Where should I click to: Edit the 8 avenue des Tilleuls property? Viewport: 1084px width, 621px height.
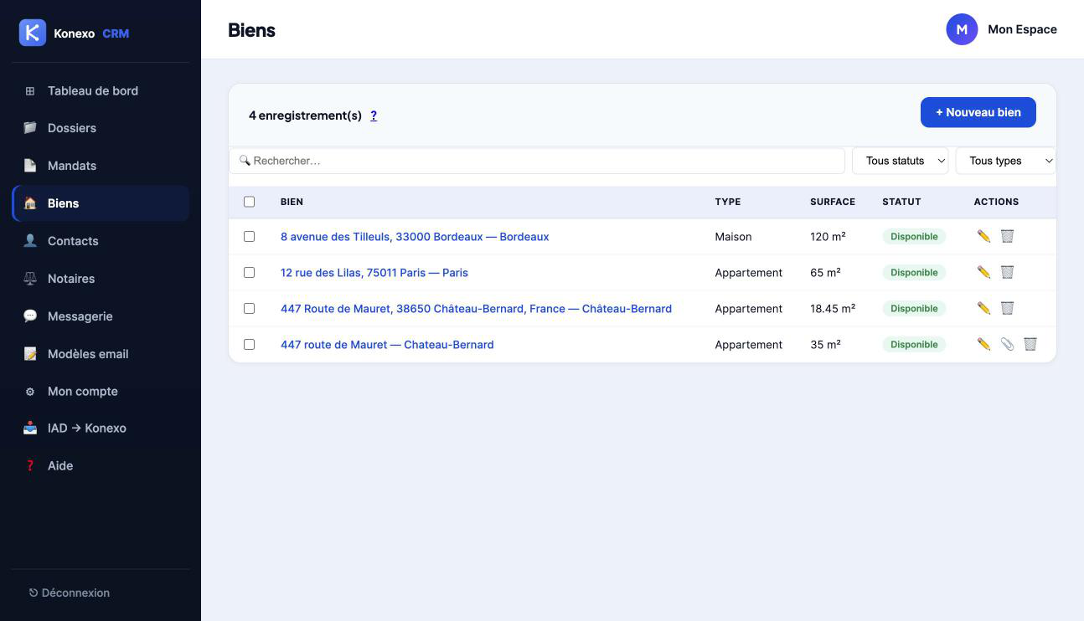tap(983, 237)
